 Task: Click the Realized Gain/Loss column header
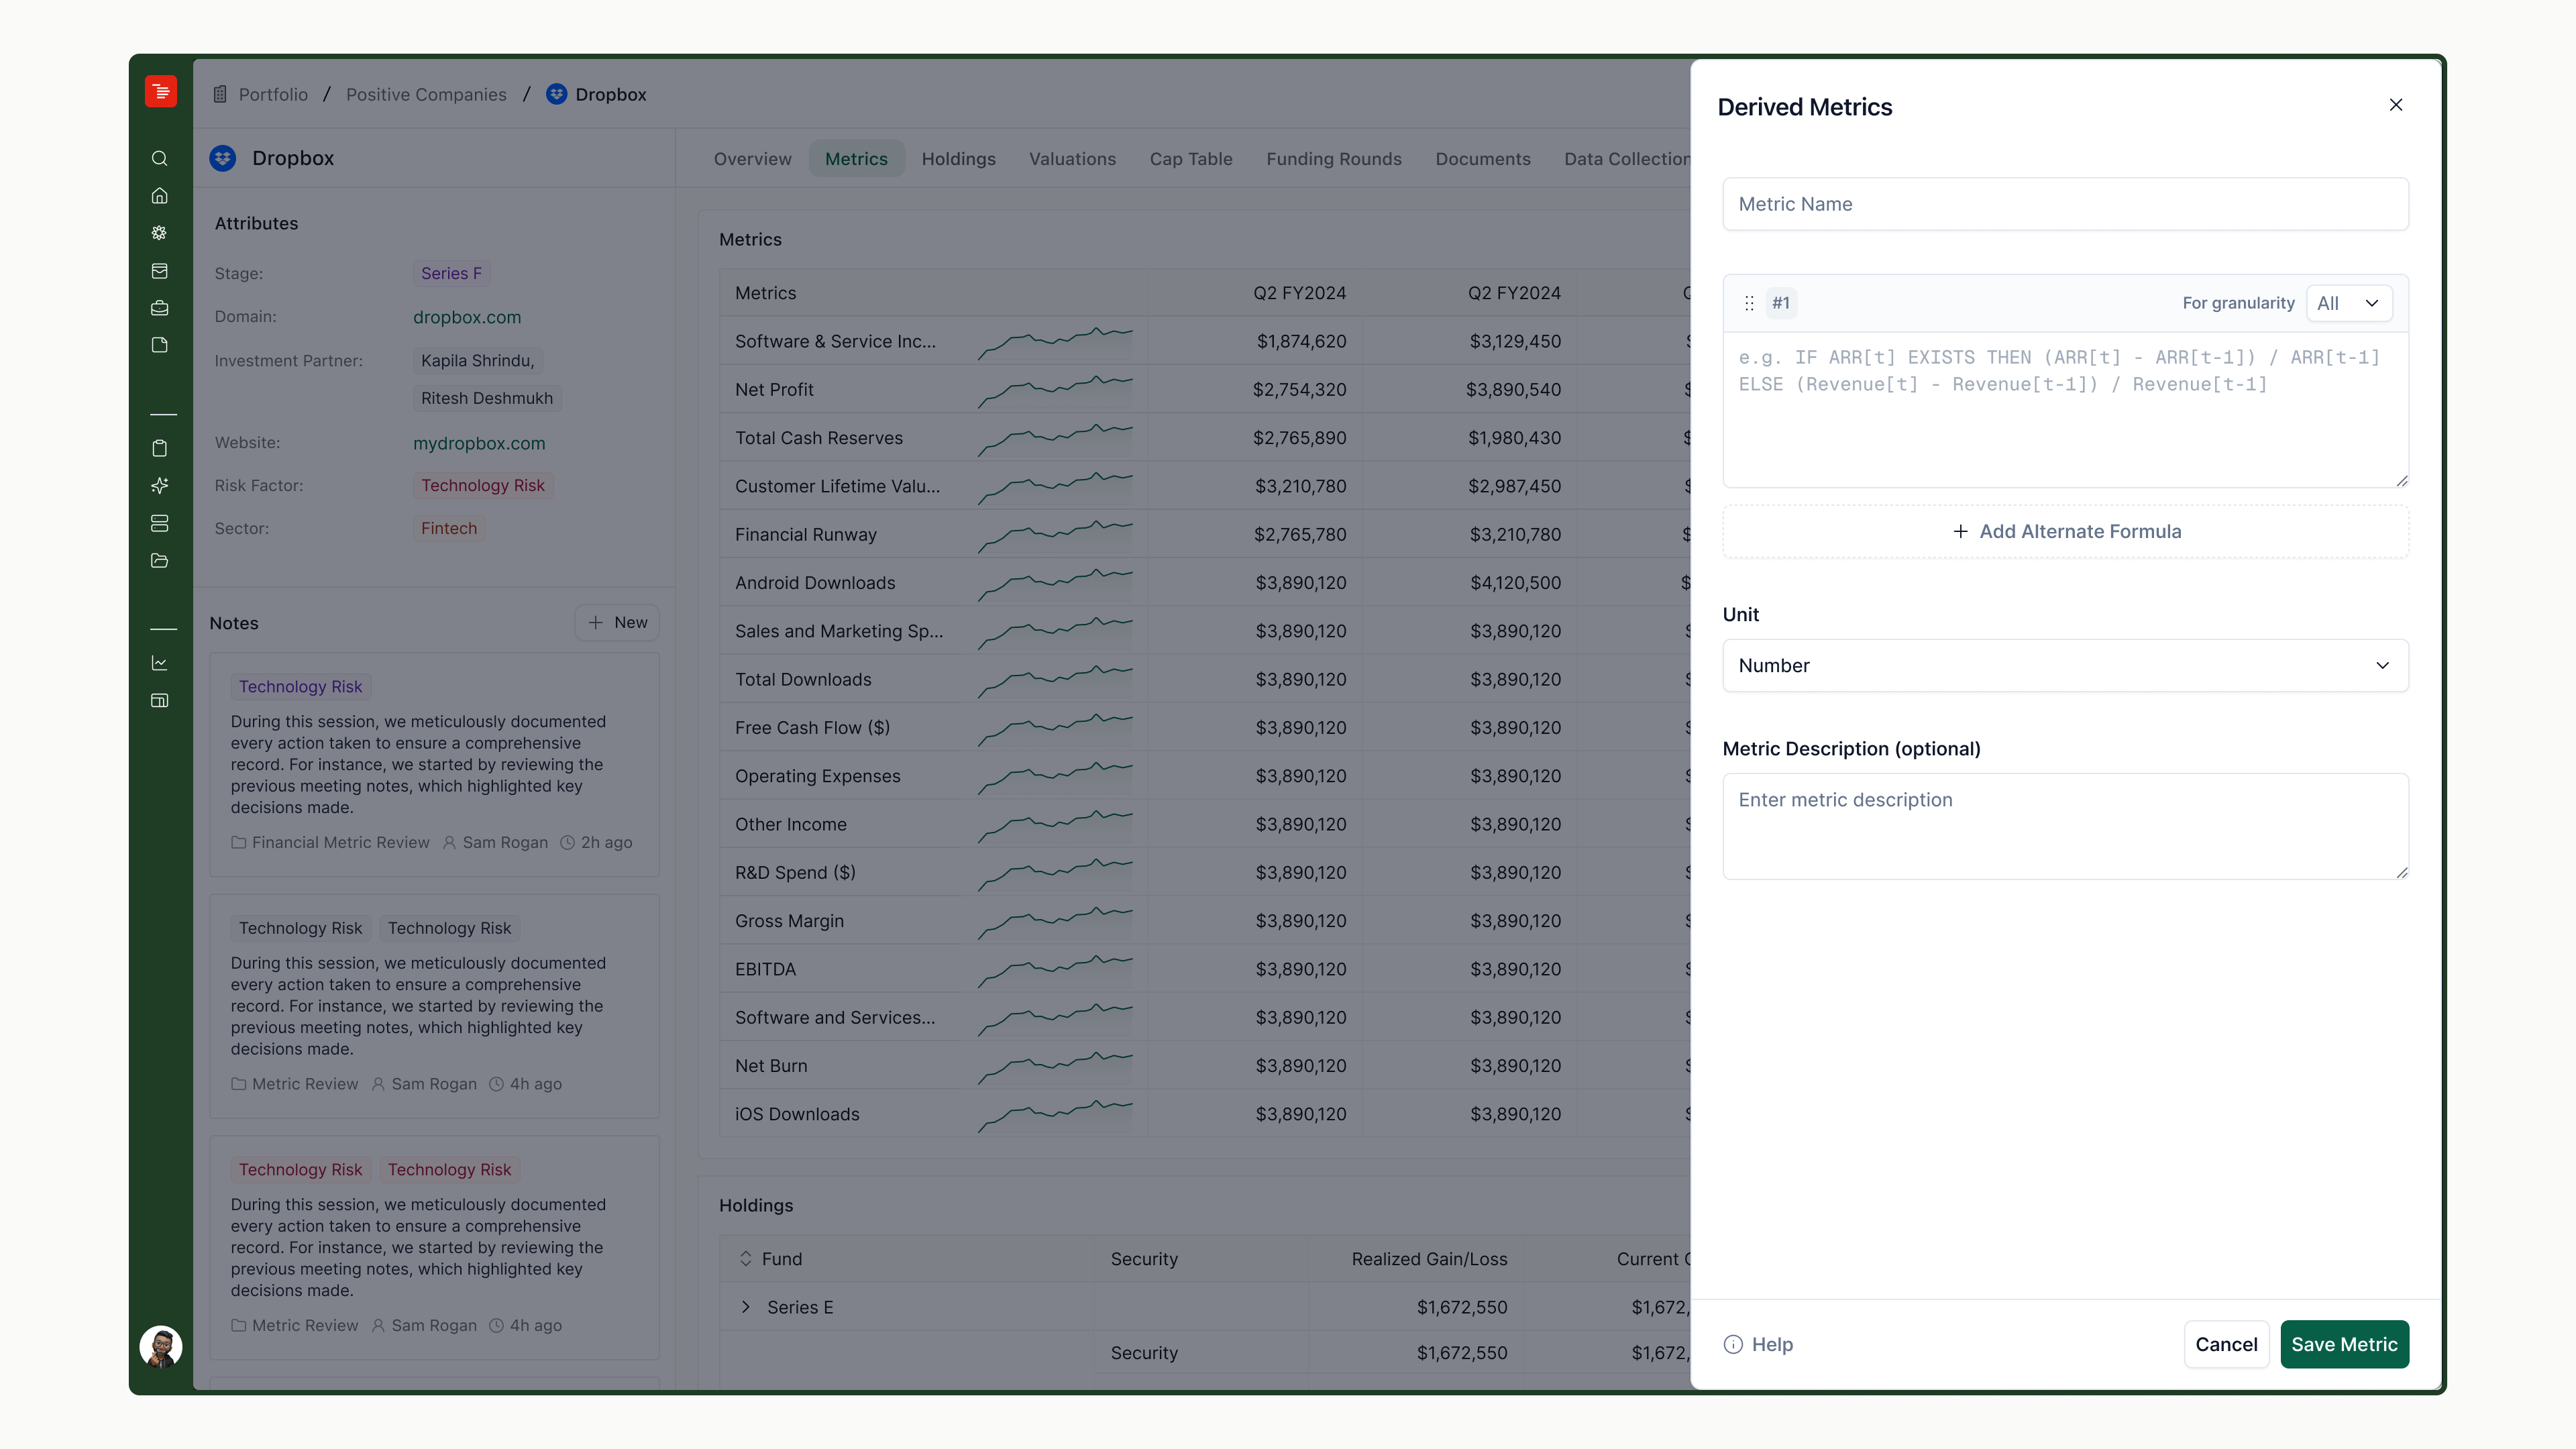[1429, 1259]
